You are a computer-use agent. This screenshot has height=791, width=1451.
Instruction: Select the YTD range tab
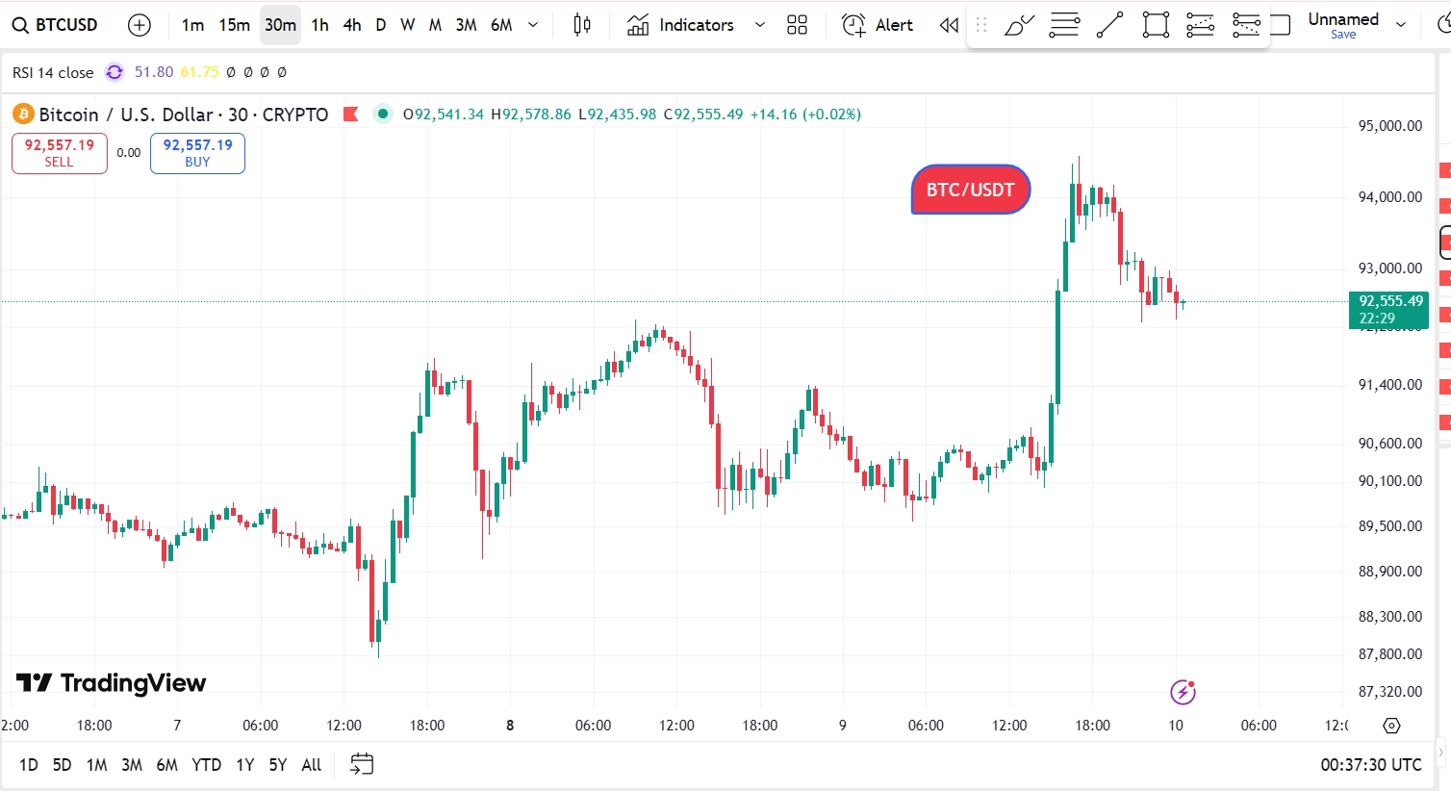pyautogui.click(x=206, y=764)
